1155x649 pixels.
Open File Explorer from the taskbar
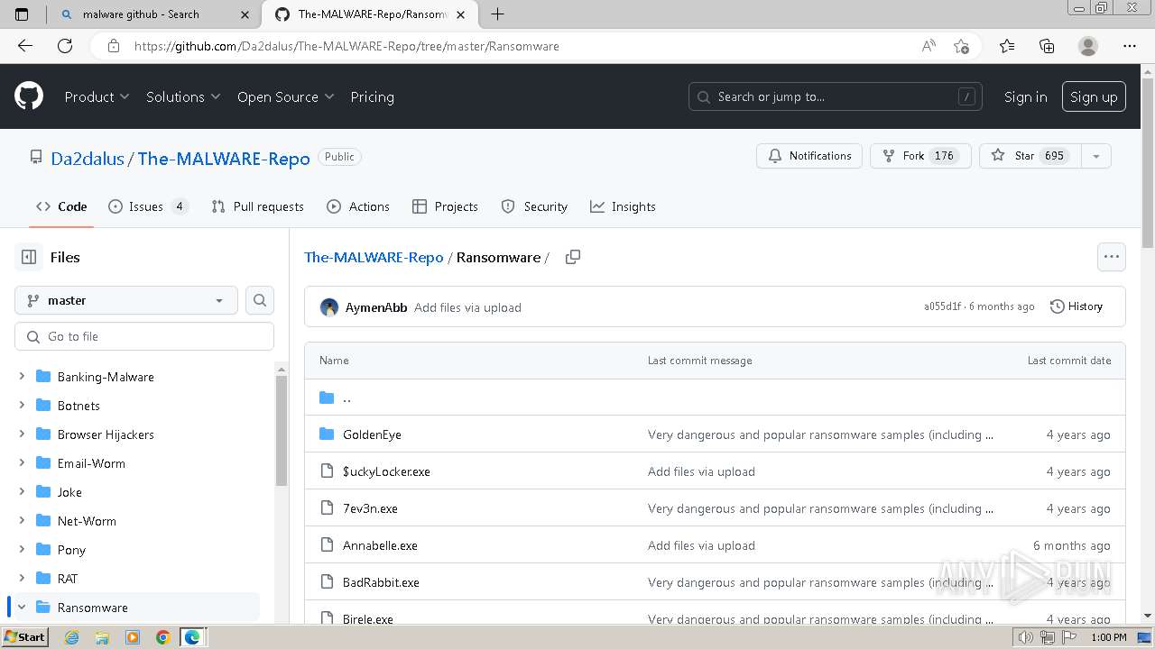pyautogui.click(x=102, y=637)
